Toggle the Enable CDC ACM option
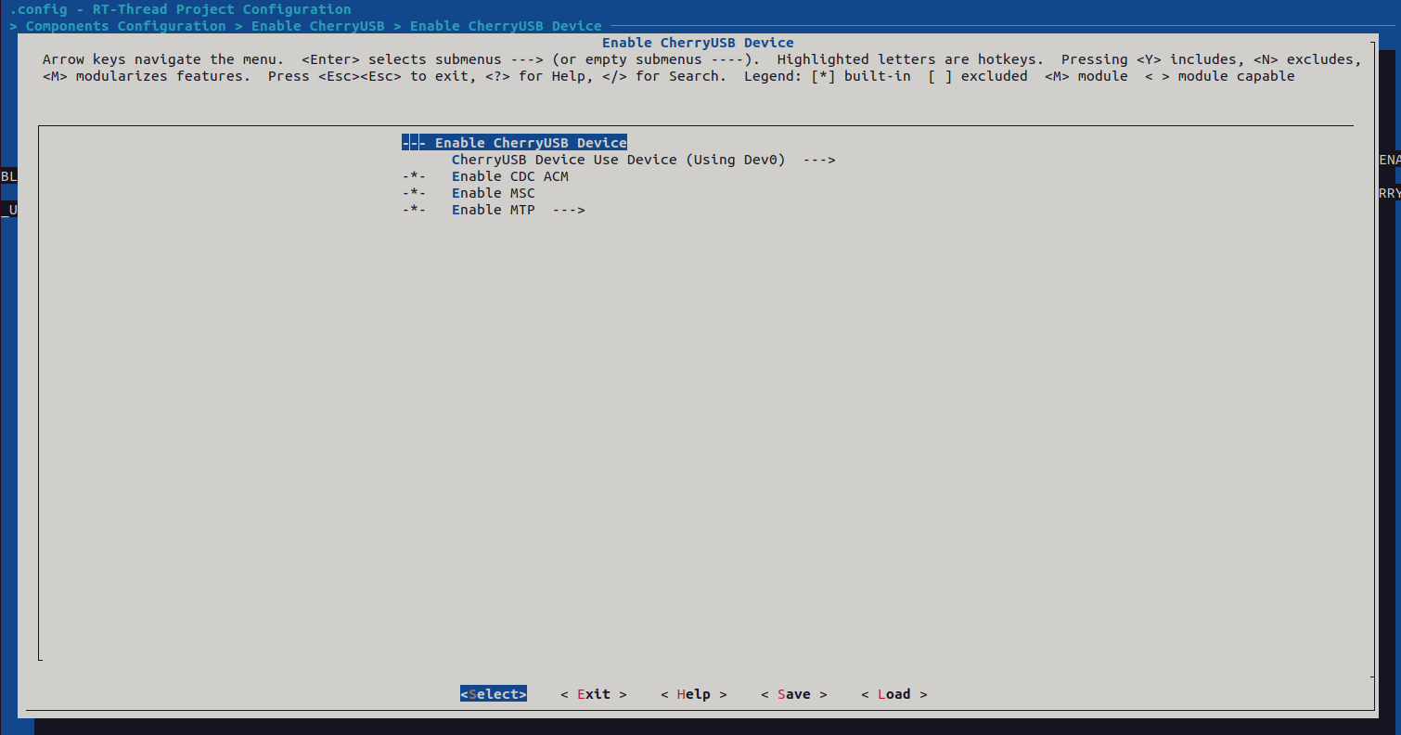1401x735 pixels. tap(485, 176)
